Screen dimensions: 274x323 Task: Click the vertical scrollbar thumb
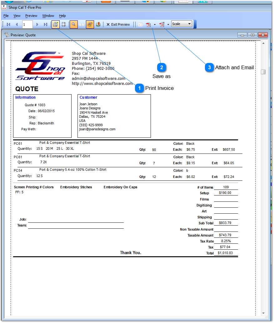(x=263, y=72)
